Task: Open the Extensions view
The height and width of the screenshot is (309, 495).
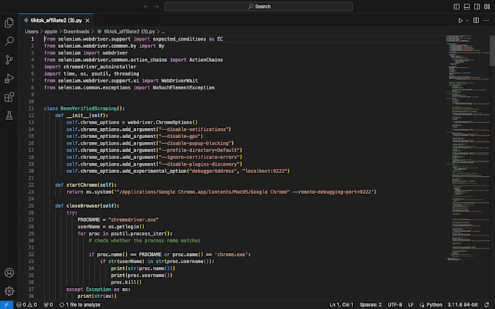Action: coord(9,97)
